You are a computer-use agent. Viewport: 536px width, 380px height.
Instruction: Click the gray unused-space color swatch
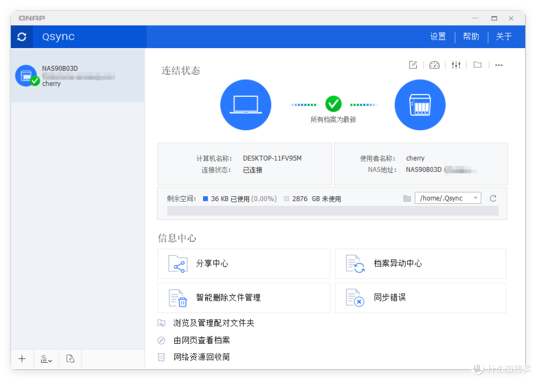pos(287,199)
